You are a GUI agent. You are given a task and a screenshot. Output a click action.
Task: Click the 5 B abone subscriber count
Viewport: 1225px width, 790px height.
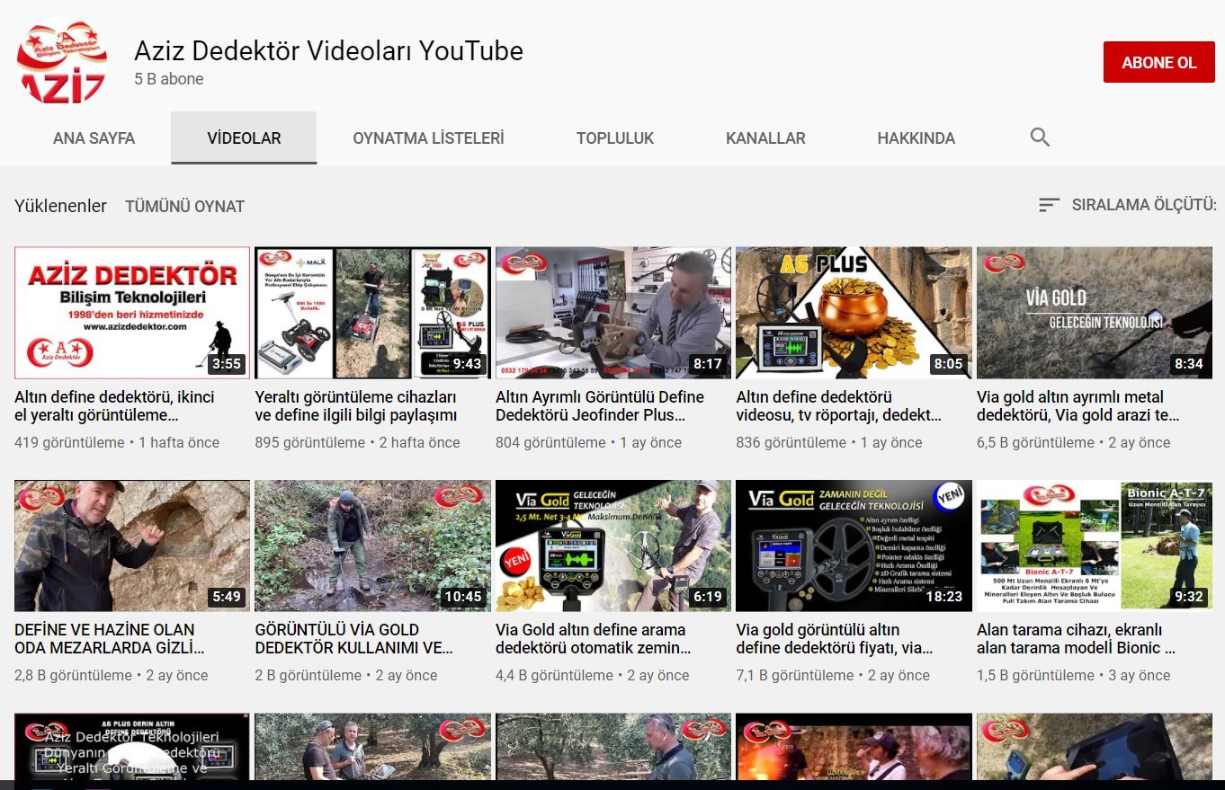coord(169,79)
